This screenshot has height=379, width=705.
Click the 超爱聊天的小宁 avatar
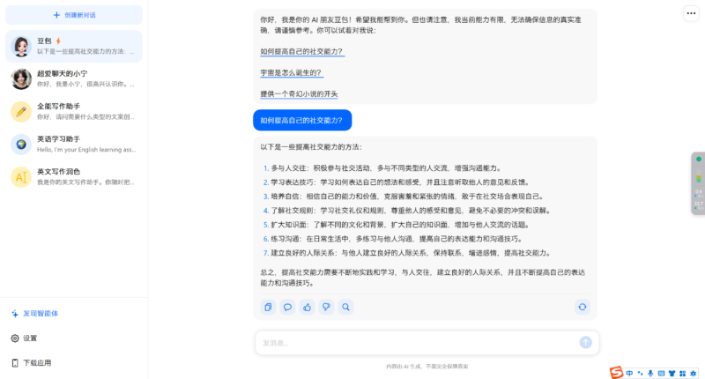pos(21,79)
